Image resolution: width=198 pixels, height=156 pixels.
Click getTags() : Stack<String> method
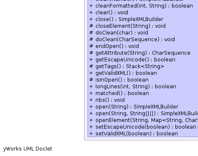tap(127, 66)
